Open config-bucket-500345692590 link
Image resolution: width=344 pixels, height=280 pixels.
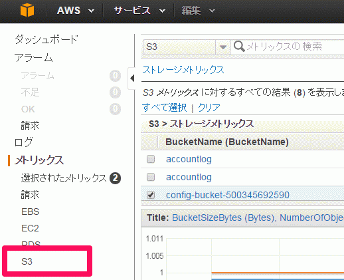[x=228, y=195]
